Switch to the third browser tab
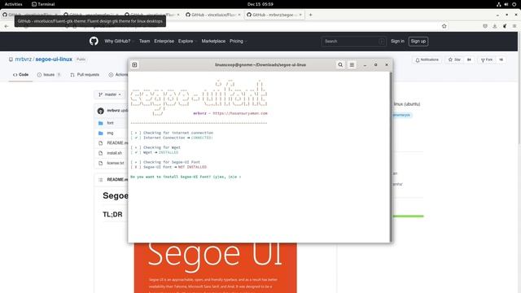Screen dimensions: 521x293 pos(152,15)
